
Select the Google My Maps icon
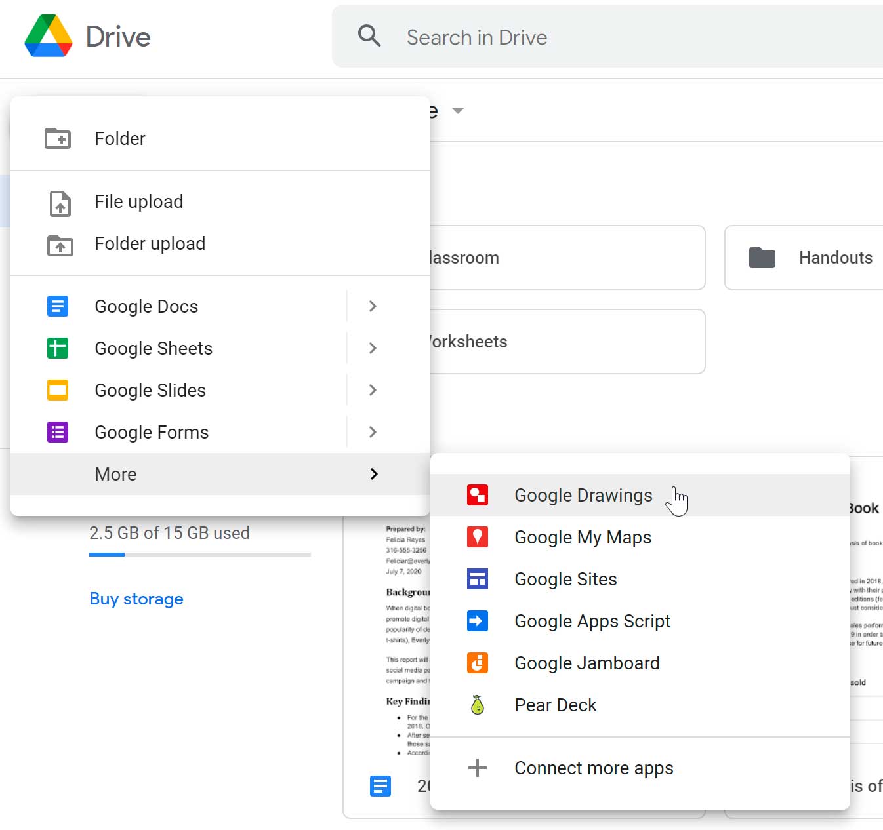tap(478, 537)
